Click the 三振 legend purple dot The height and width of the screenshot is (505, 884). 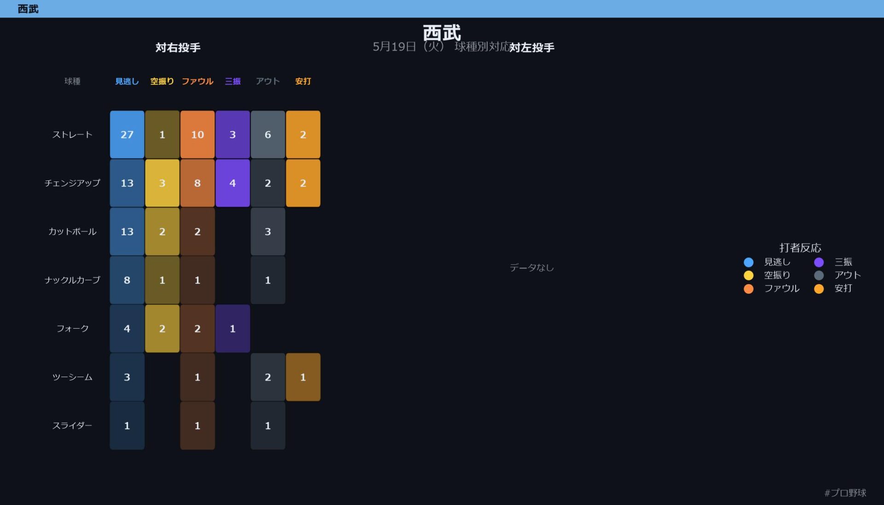pyautogui.click(x=819, y=262)
